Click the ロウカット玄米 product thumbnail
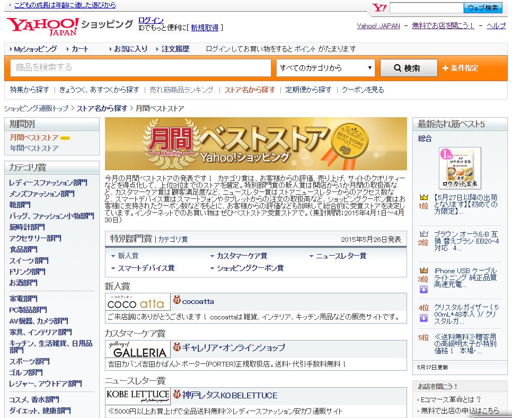This screenshot has width=512, height=418. pyautogui.click(x=460, y=168)
